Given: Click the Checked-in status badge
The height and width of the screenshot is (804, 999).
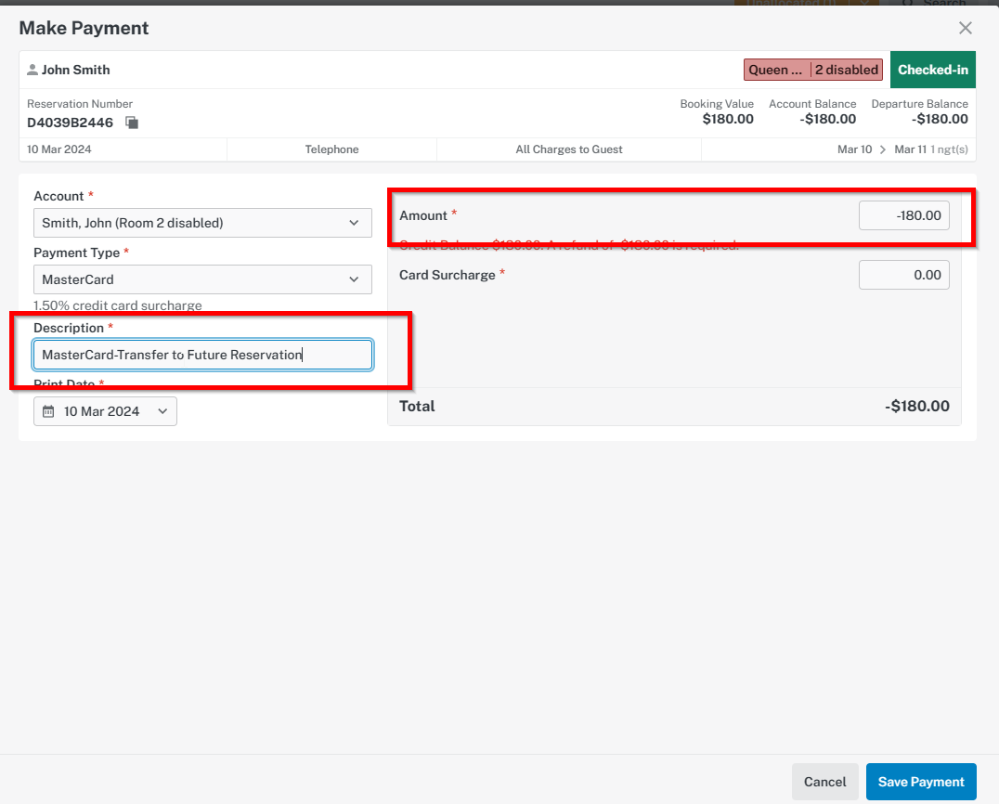Looking at the screenshot, I should click(x=933, y=70).
